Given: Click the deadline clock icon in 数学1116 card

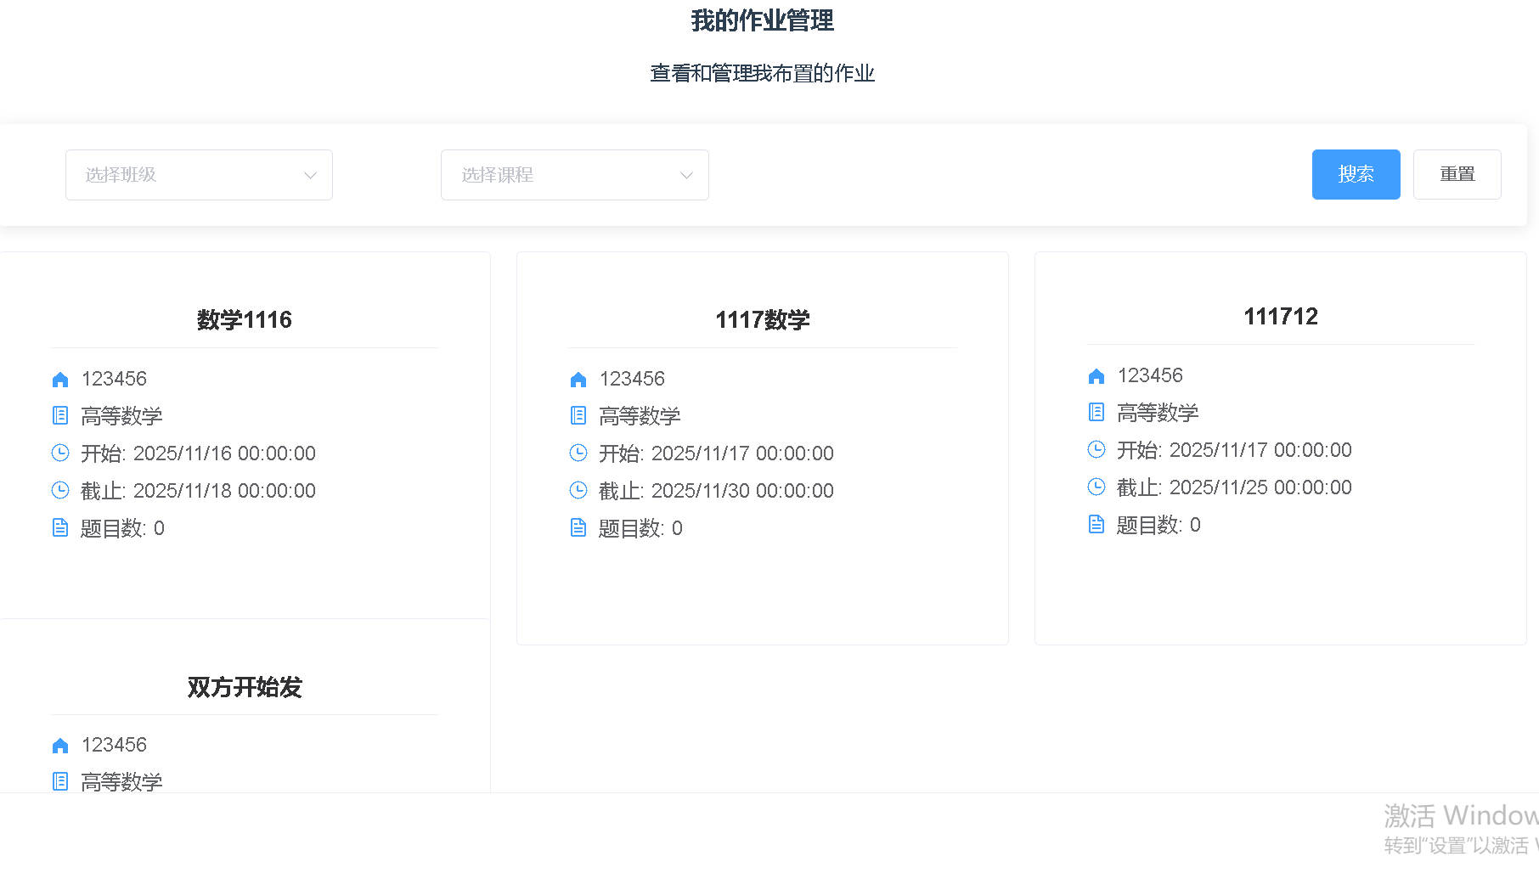Looking at the screenshot, I should (x=60, y=490).
